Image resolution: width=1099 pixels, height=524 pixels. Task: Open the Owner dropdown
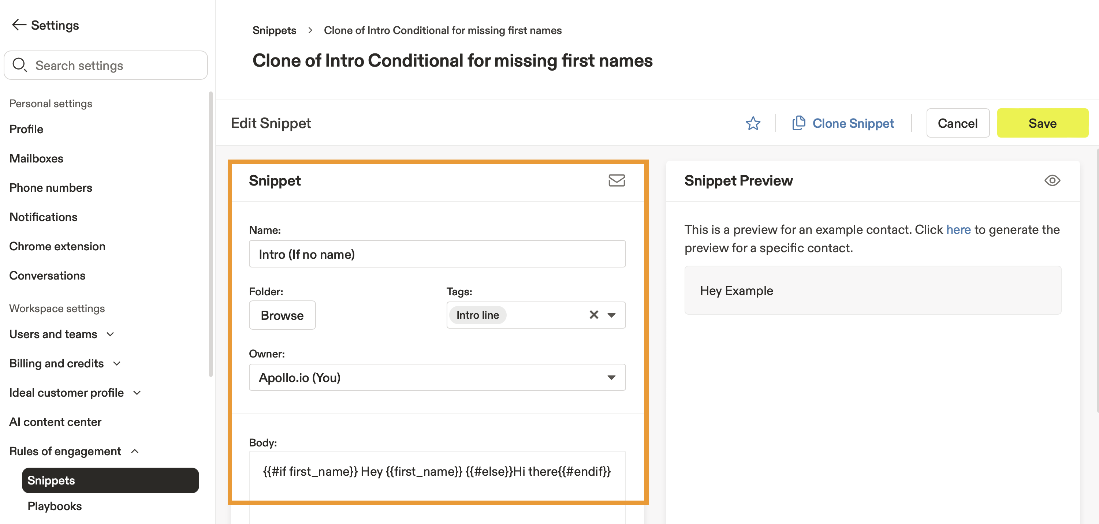coord(437,377)
